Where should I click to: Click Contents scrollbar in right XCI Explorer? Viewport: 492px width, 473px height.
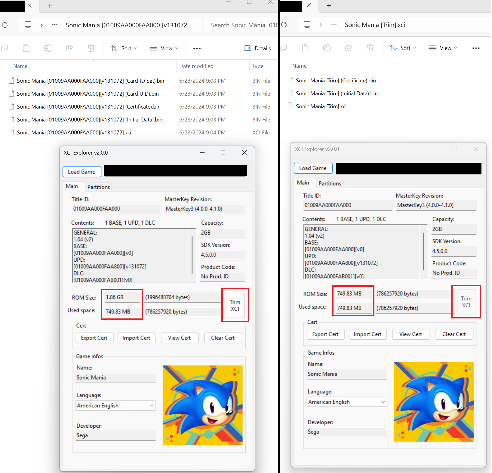click(423, 252)
